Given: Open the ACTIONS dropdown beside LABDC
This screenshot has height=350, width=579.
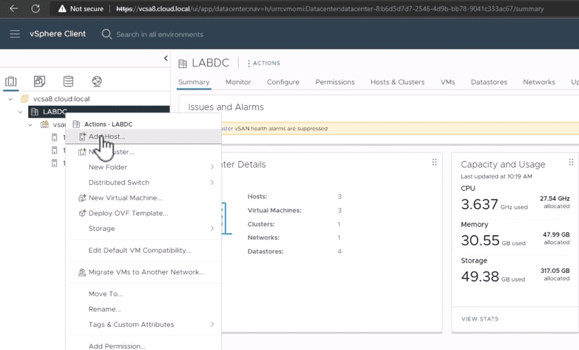Looking at the screenshot, I should coord(264,63).
